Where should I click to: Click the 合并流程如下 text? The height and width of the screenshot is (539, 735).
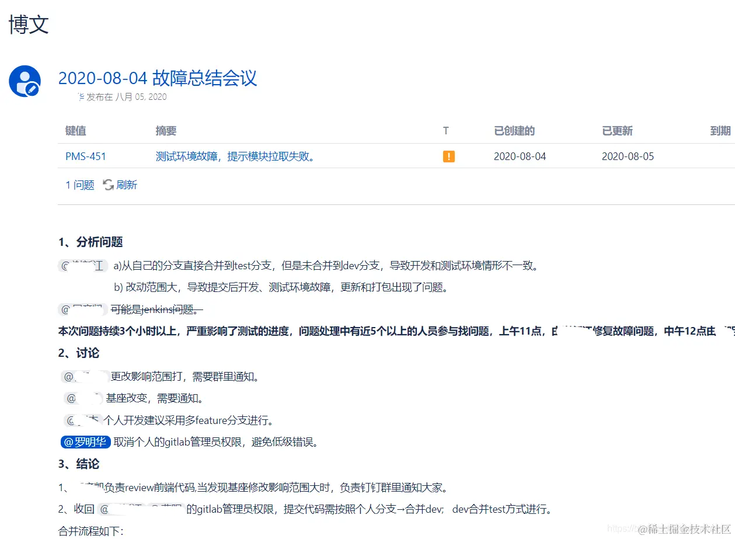(x=91, y=531)
